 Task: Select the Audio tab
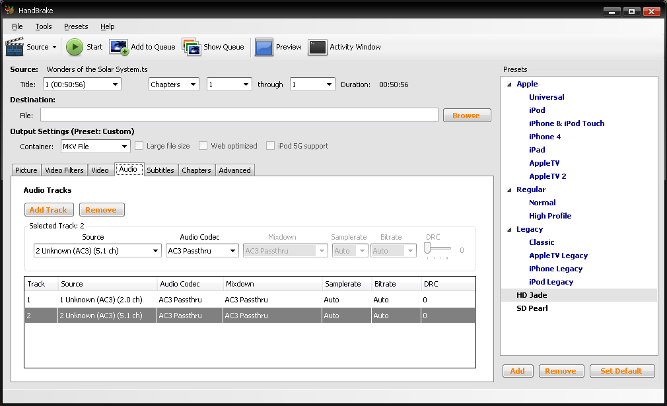pos(129,169)
